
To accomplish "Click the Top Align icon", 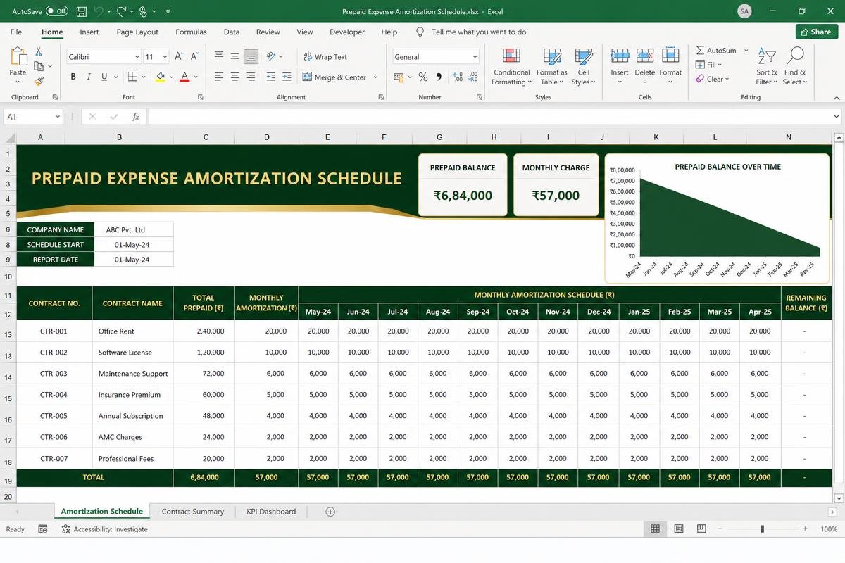I will pyautogui.click(x=219, y=56).
